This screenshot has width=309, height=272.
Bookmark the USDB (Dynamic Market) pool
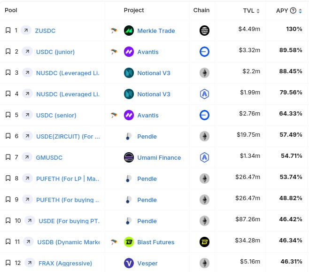click(8, 241)
